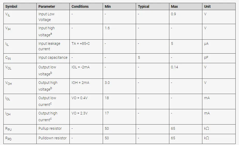Click the VO = 2.3V condition cell

pos(79,113)
